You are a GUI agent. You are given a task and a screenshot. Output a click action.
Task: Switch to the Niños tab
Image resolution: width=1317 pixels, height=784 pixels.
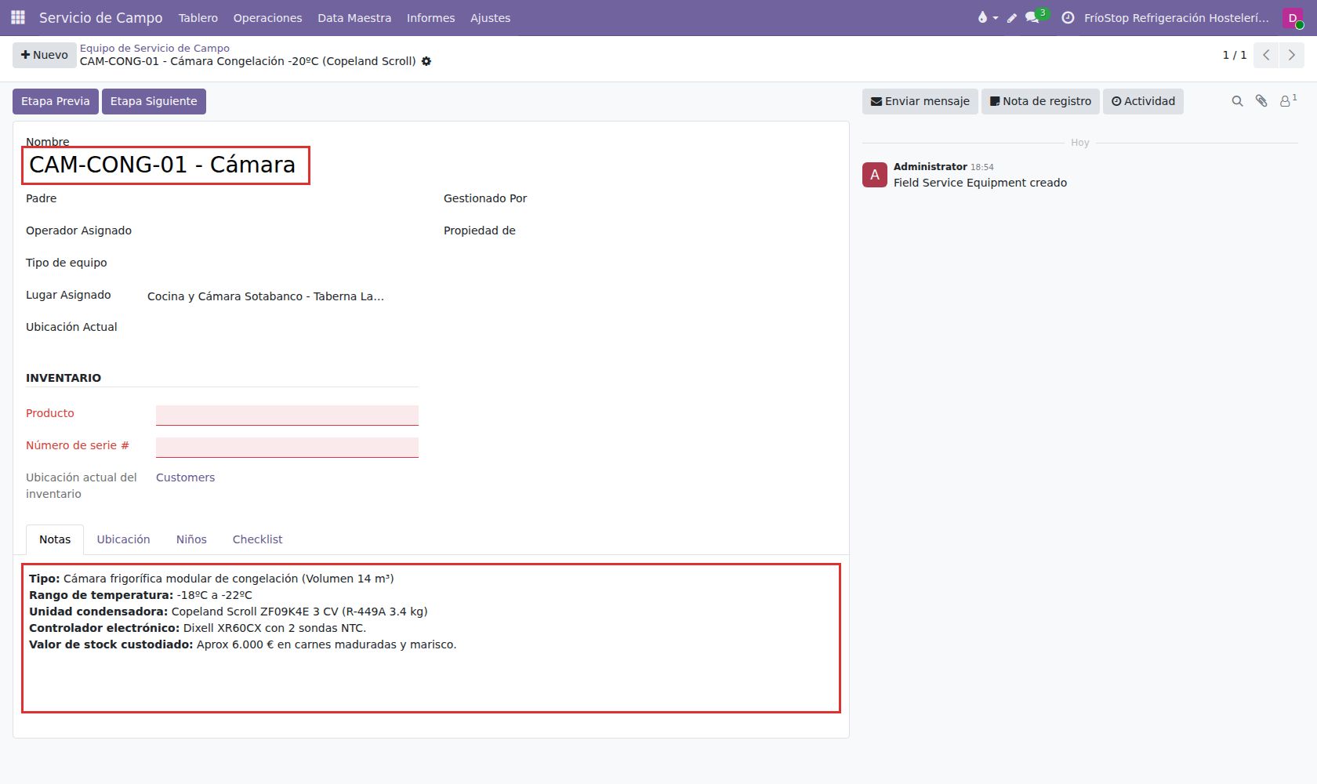191,539
